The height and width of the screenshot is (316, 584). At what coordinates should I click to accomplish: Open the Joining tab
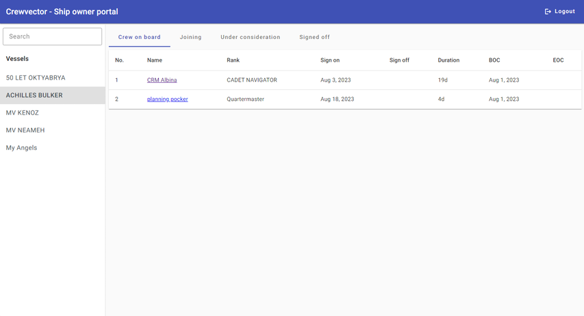pos(190,37)
